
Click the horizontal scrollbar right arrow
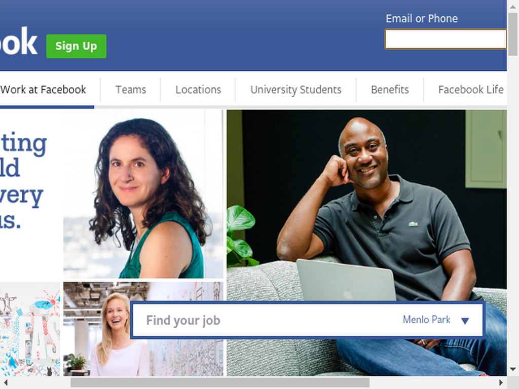501,382
